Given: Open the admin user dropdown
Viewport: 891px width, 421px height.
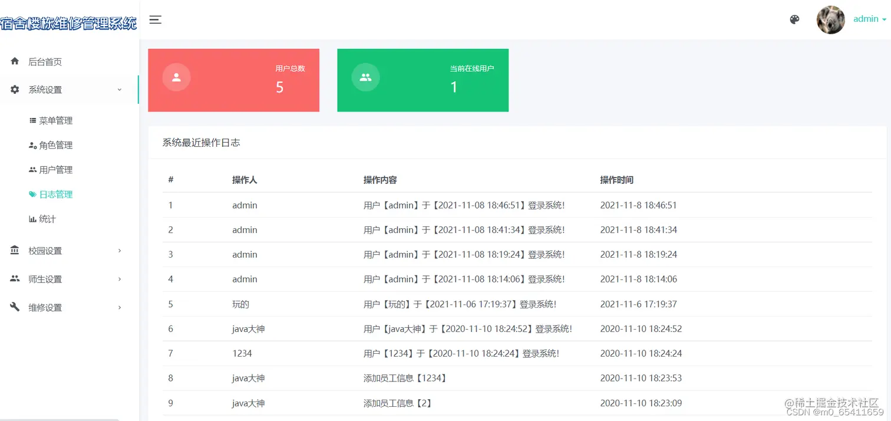Looking at the screenshot, I should pos(870,19).
